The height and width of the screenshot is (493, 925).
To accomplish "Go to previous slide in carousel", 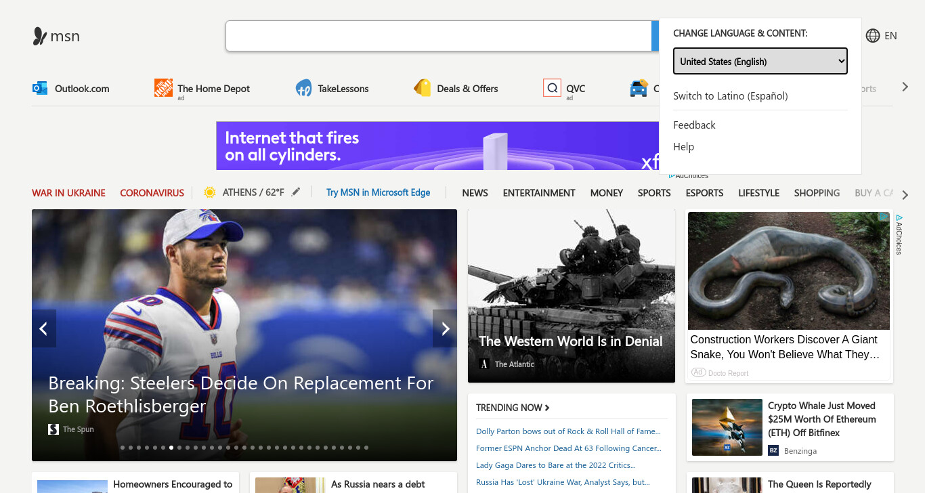I will (x=43, y=328).
